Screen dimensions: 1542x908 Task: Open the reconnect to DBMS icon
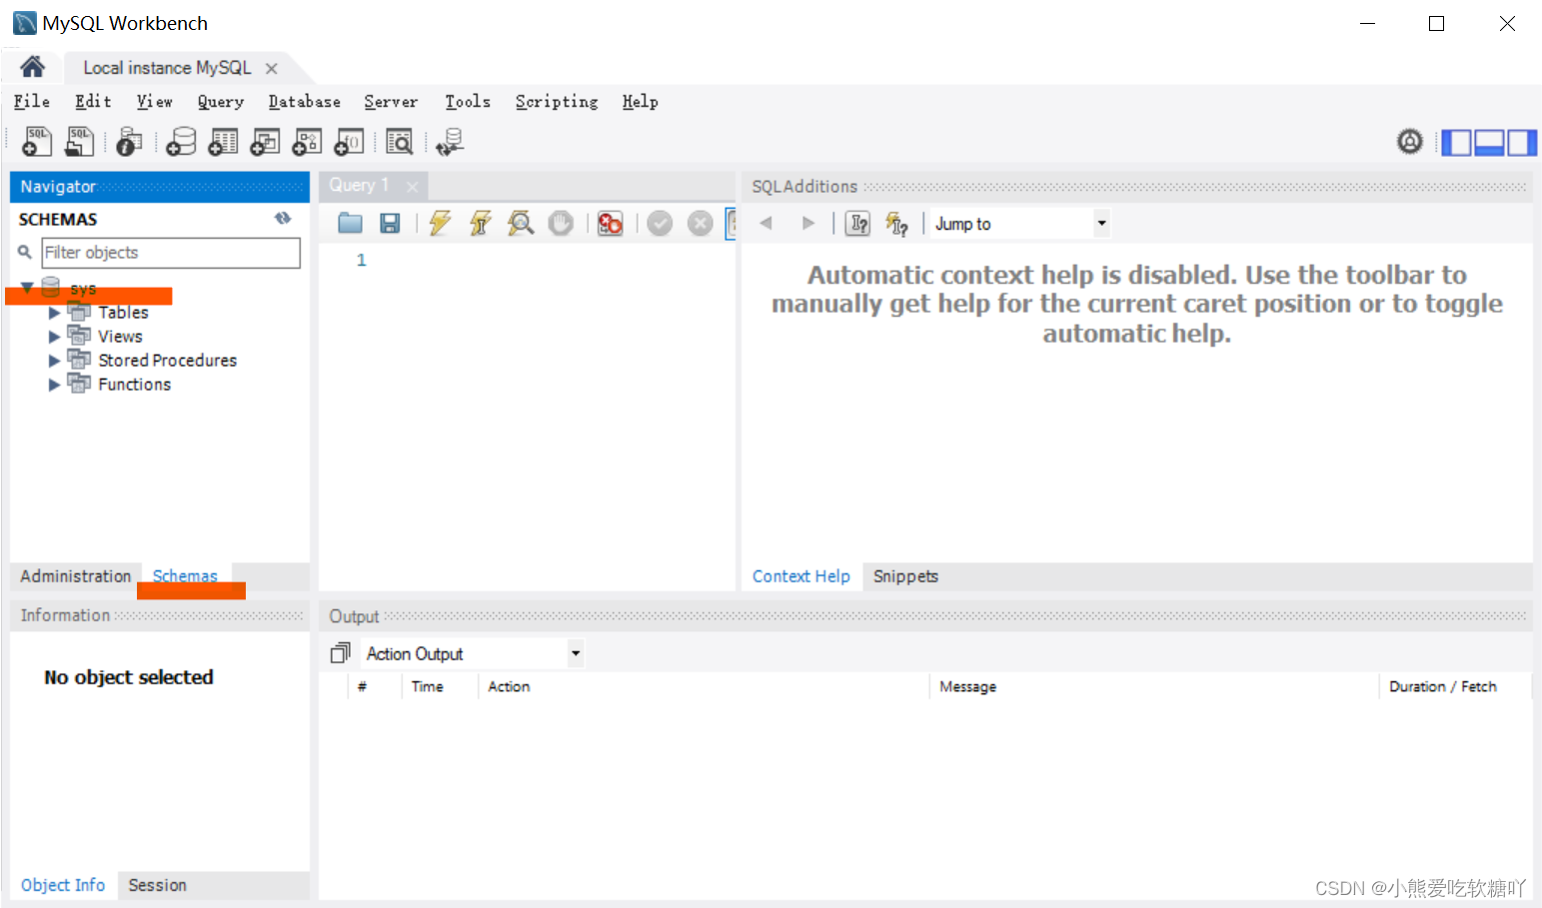click(x=449, y=142)
